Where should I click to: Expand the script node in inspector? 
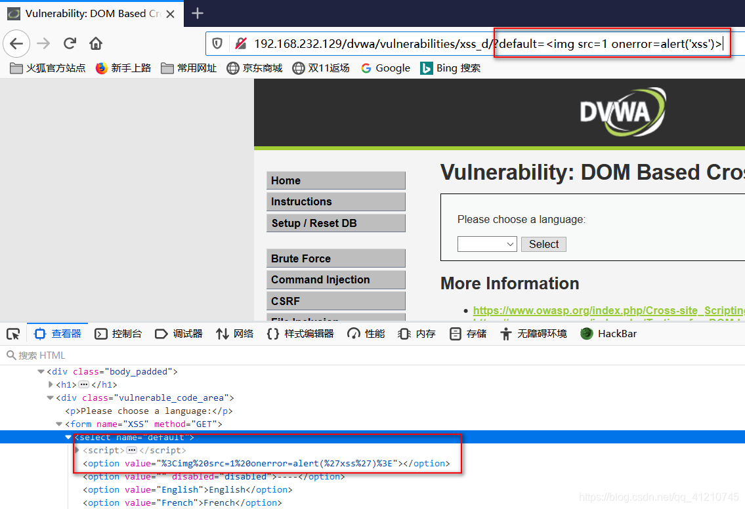pos(77,450)
